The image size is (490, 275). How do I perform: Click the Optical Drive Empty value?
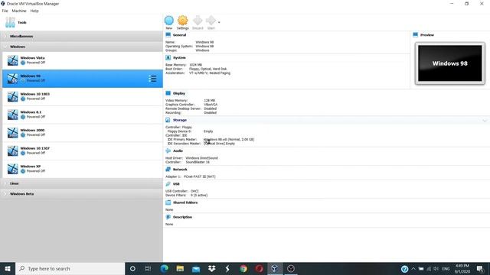[220, 144]
